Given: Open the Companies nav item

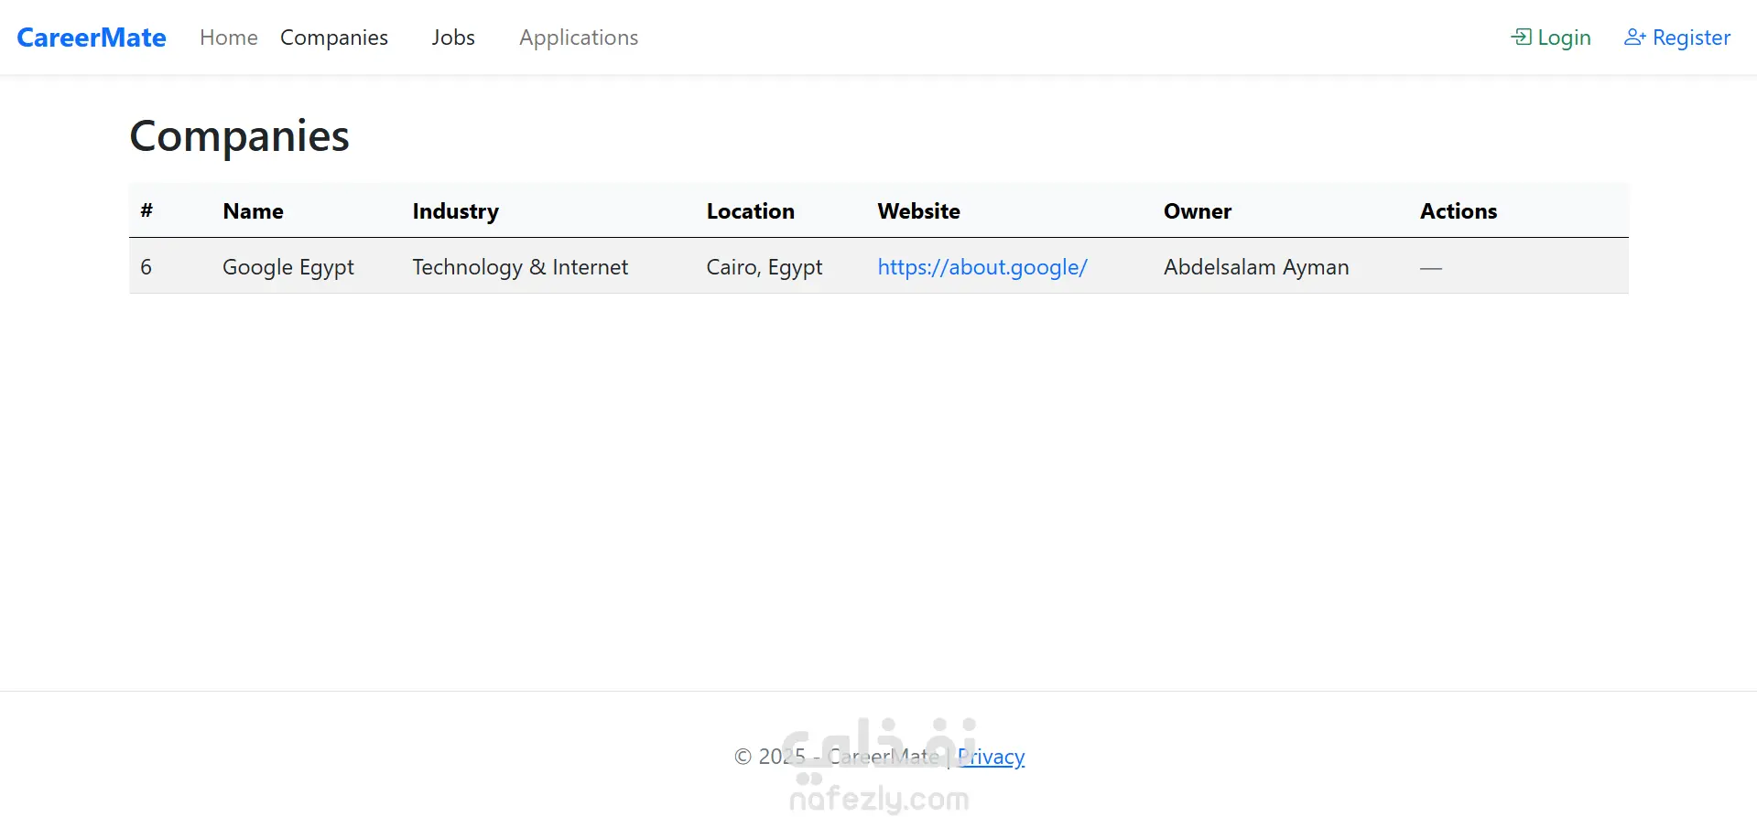Looking at the screenshot, I should (x=334, y=38).
